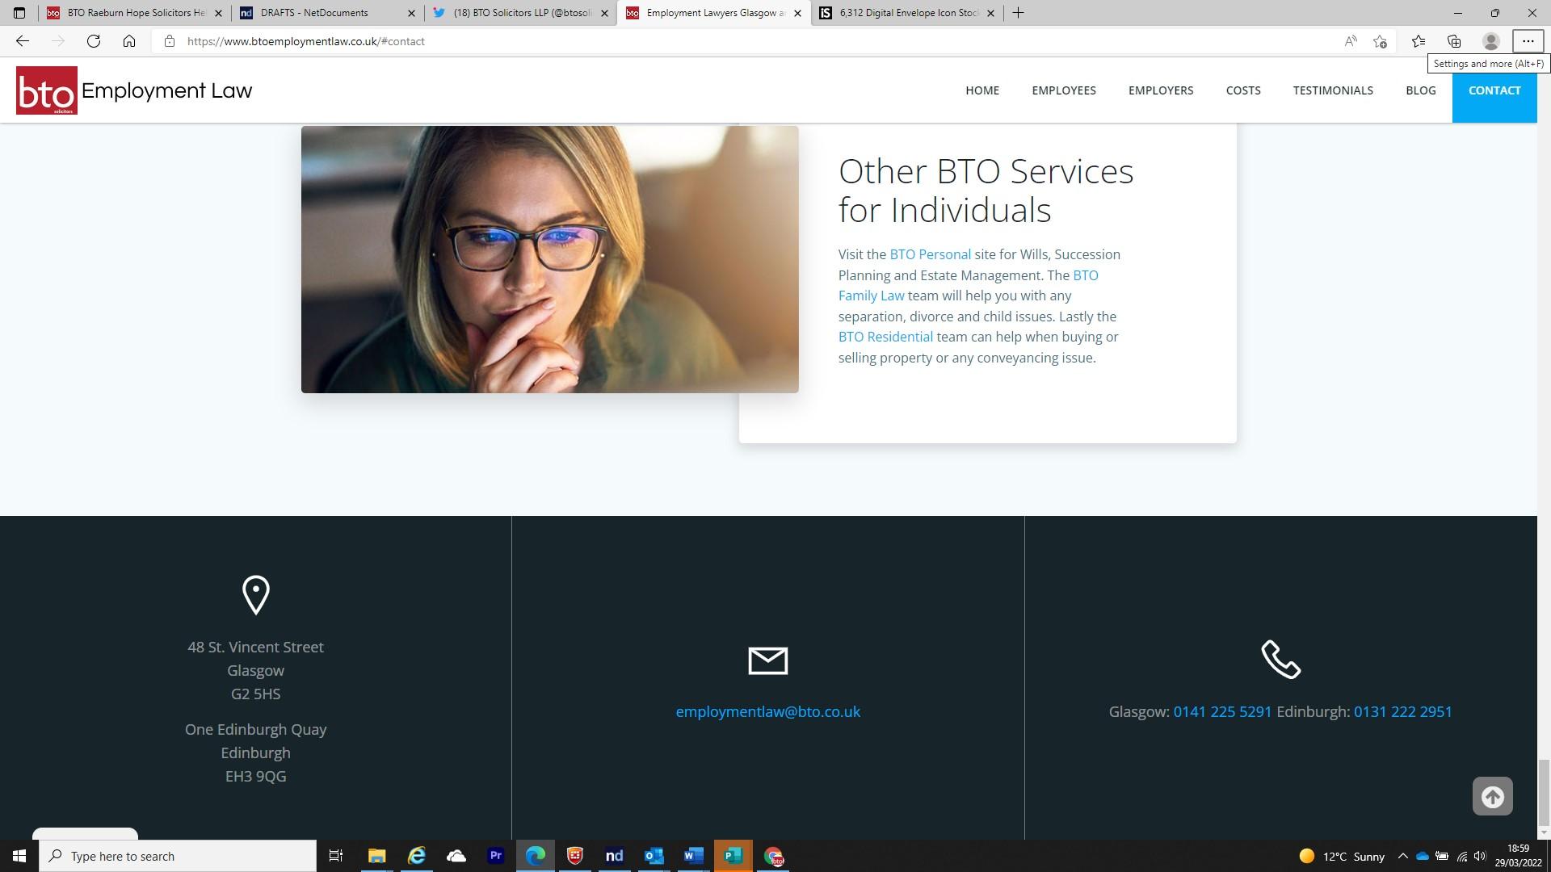Open the Read aloud icon
The width and height of the screenshot is (1551, 872).
click(x=1350, y=41)
